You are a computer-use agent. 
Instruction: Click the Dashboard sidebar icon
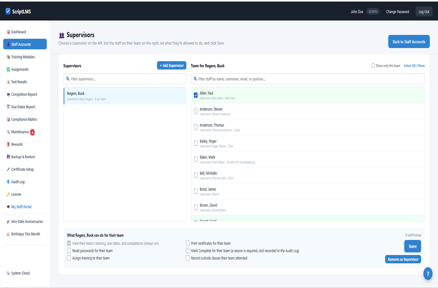8,32
